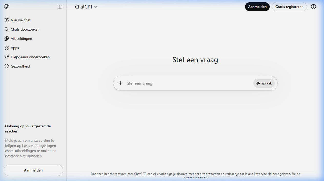Click the ChatGPT logo icon in sidebar
Screen dimensions: 324x181
(7, 7)
